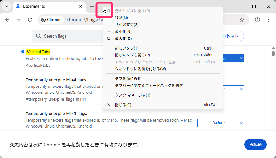Click the address bar URL text

85,20
